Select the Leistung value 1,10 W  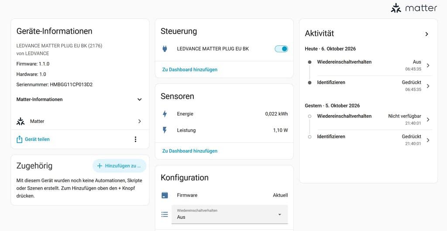pyautogui.click(x=280, y=130)
